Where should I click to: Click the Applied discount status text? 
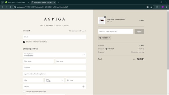[141, 49]
